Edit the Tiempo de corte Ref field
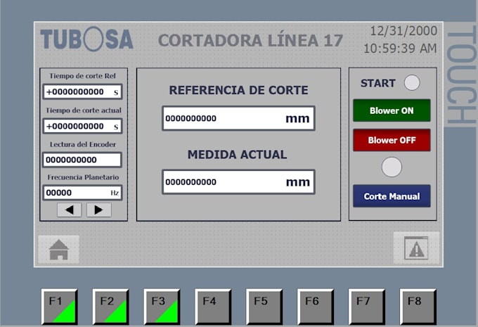 pyautogui.click(x=83, y=92)
